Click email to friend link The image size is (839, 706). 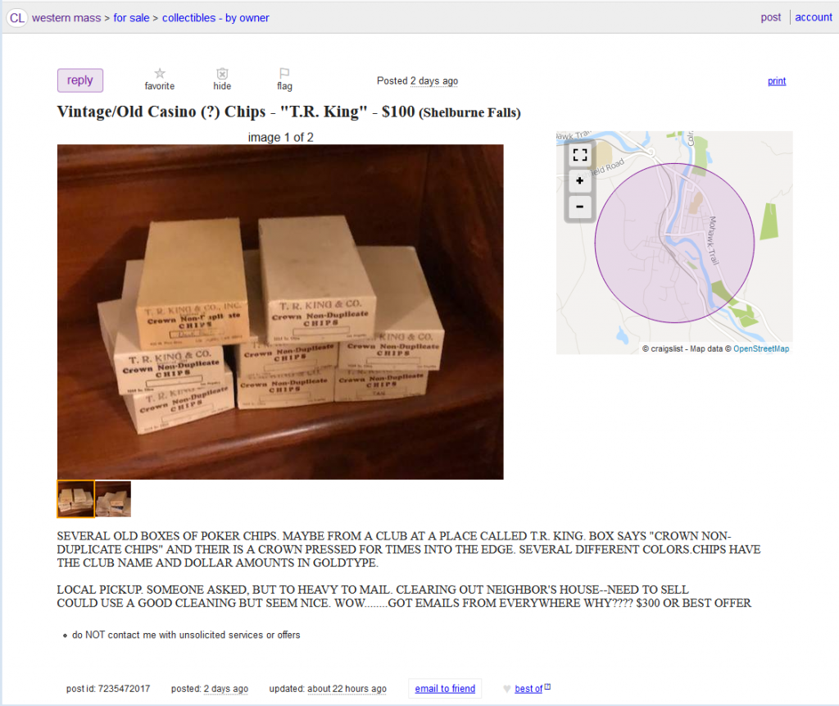[445, 688]
